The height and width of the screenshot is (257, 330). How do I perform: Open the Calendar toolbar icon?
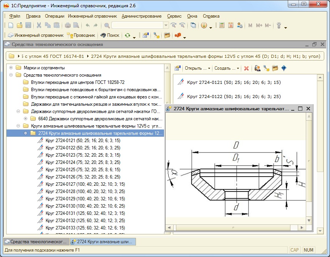(x=231, y=25)
